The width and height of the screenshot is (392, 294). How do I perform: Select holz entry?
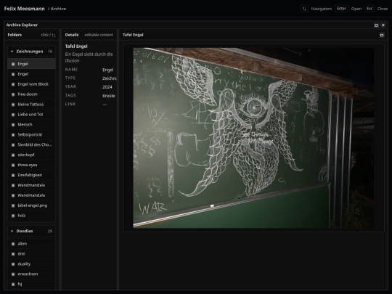[31, 216]
